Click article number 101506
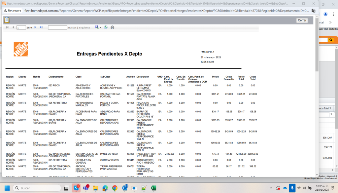338x193 pixels. (131, 94)
